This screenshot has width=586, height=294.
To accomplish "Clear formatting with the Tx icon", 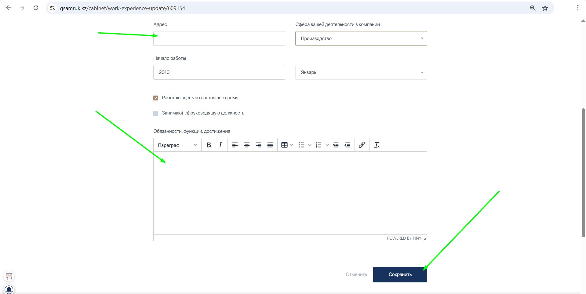I will click(377, 145).
